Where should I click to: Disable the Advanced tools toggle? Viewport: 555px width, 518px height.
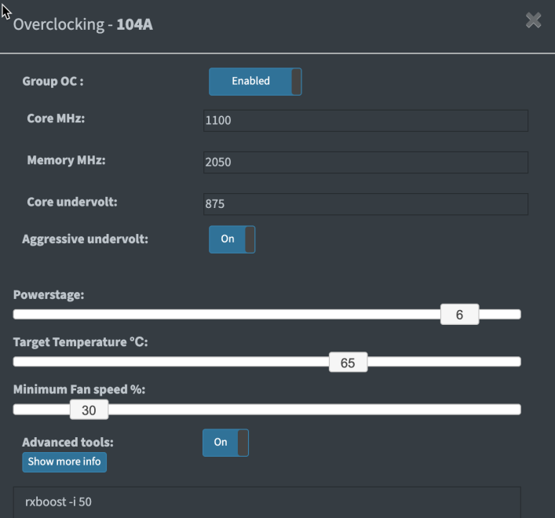[225, 443]
